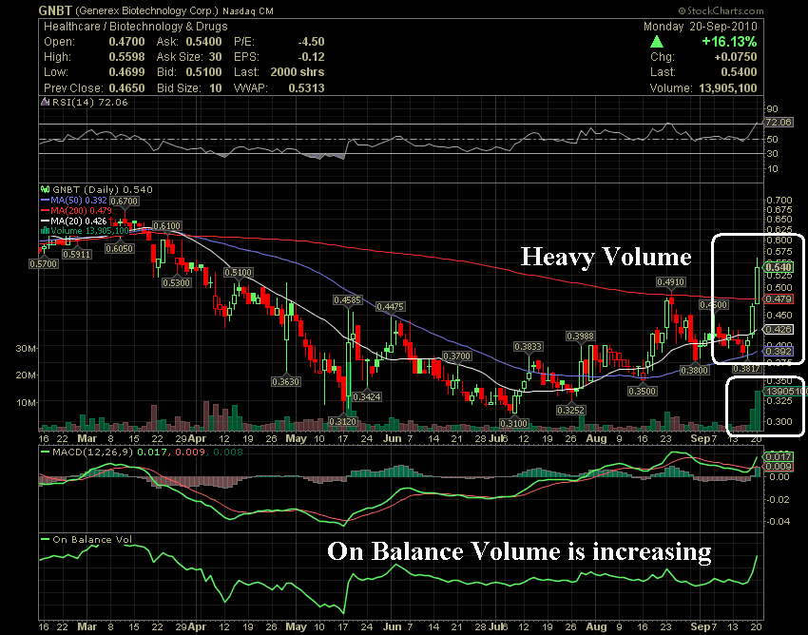This screenshot has height=635, width=808.
Task: Click the RSI(14) 72.06 indicator label
Action: pos(89,102)
